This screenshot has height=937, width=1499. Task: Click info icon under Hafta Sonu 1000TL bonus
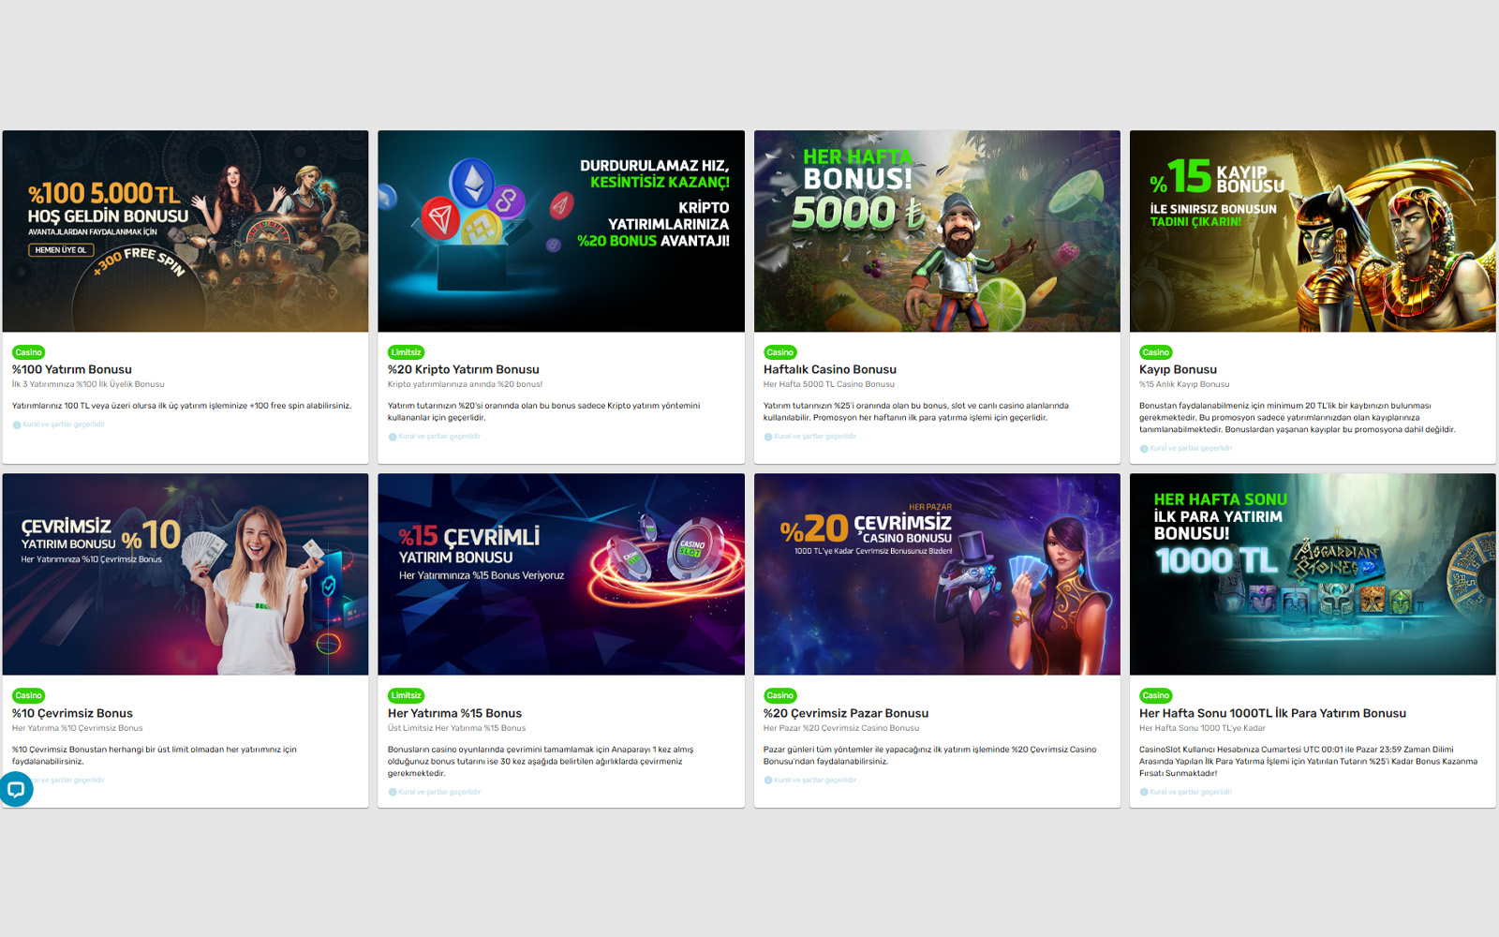[1144, 792]
